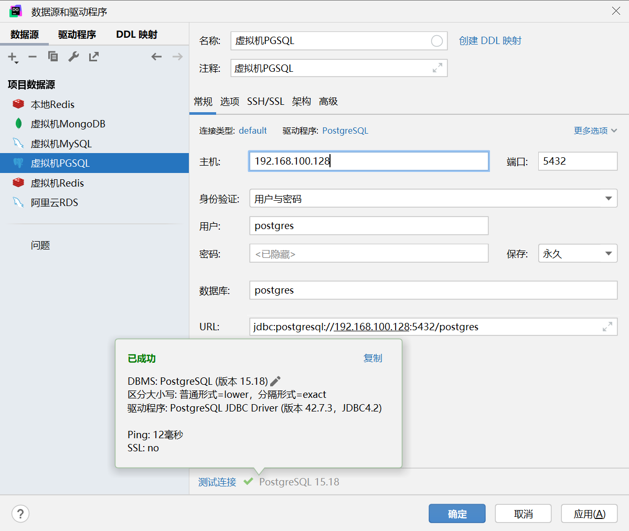Click the Redis icon next to 本地Redis
The image size is (629, 531).
(x=18, y=104)
